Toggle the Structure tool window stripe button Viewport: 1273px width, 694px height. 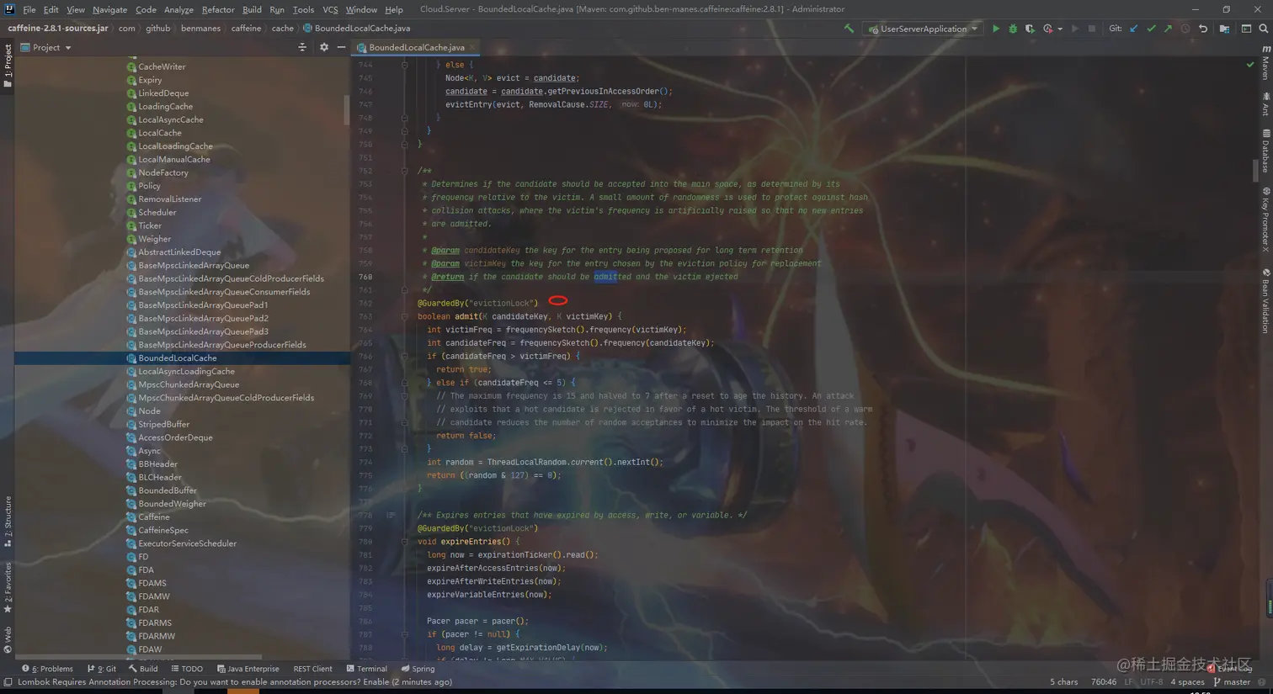8,522
